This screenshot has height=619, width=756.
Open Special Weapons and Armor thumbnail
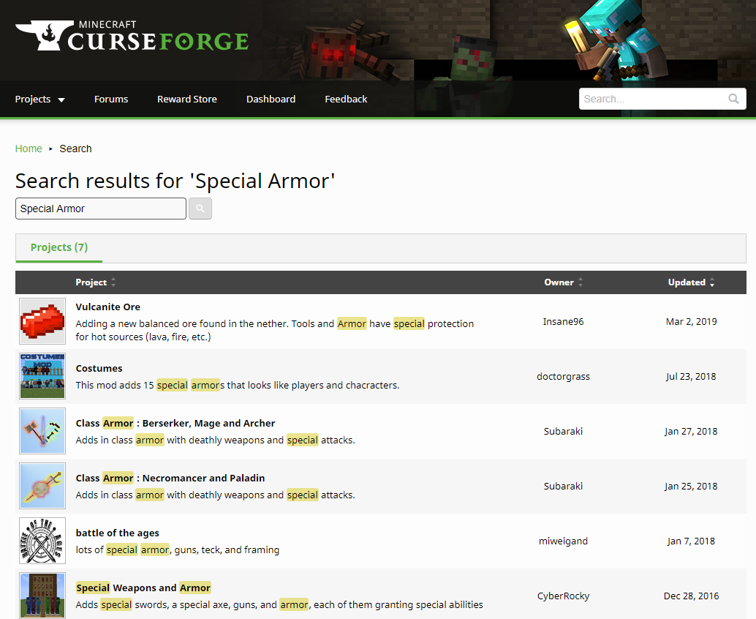[42, 596]
